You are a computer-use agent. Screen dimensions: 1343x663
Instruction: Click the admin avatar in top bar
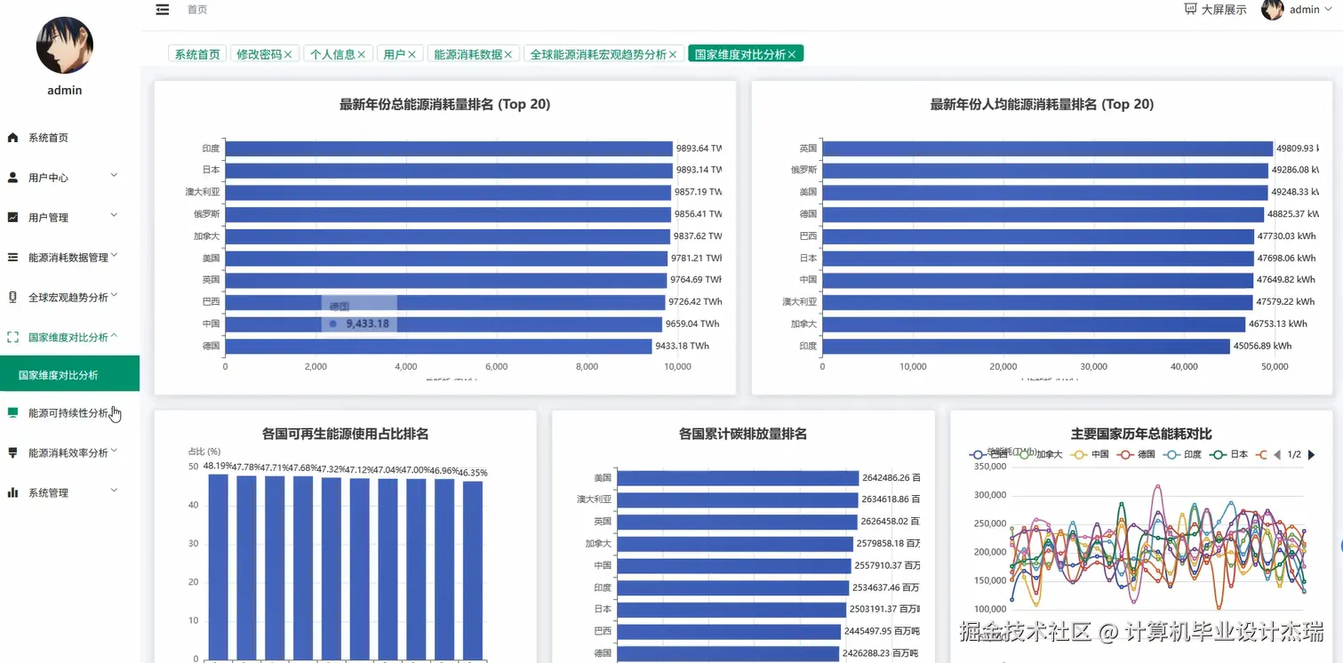click(1273, 10)
